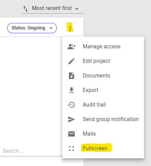Click the three-dot more options icon
This screenshot has height=166, width=151.
click(70, 29)
